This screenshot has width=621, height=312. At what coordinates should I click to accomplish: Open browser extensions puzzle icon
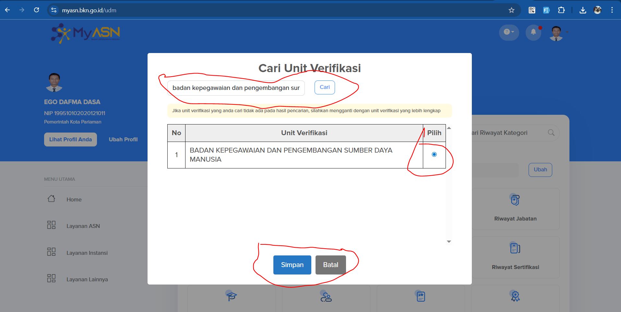561,10
